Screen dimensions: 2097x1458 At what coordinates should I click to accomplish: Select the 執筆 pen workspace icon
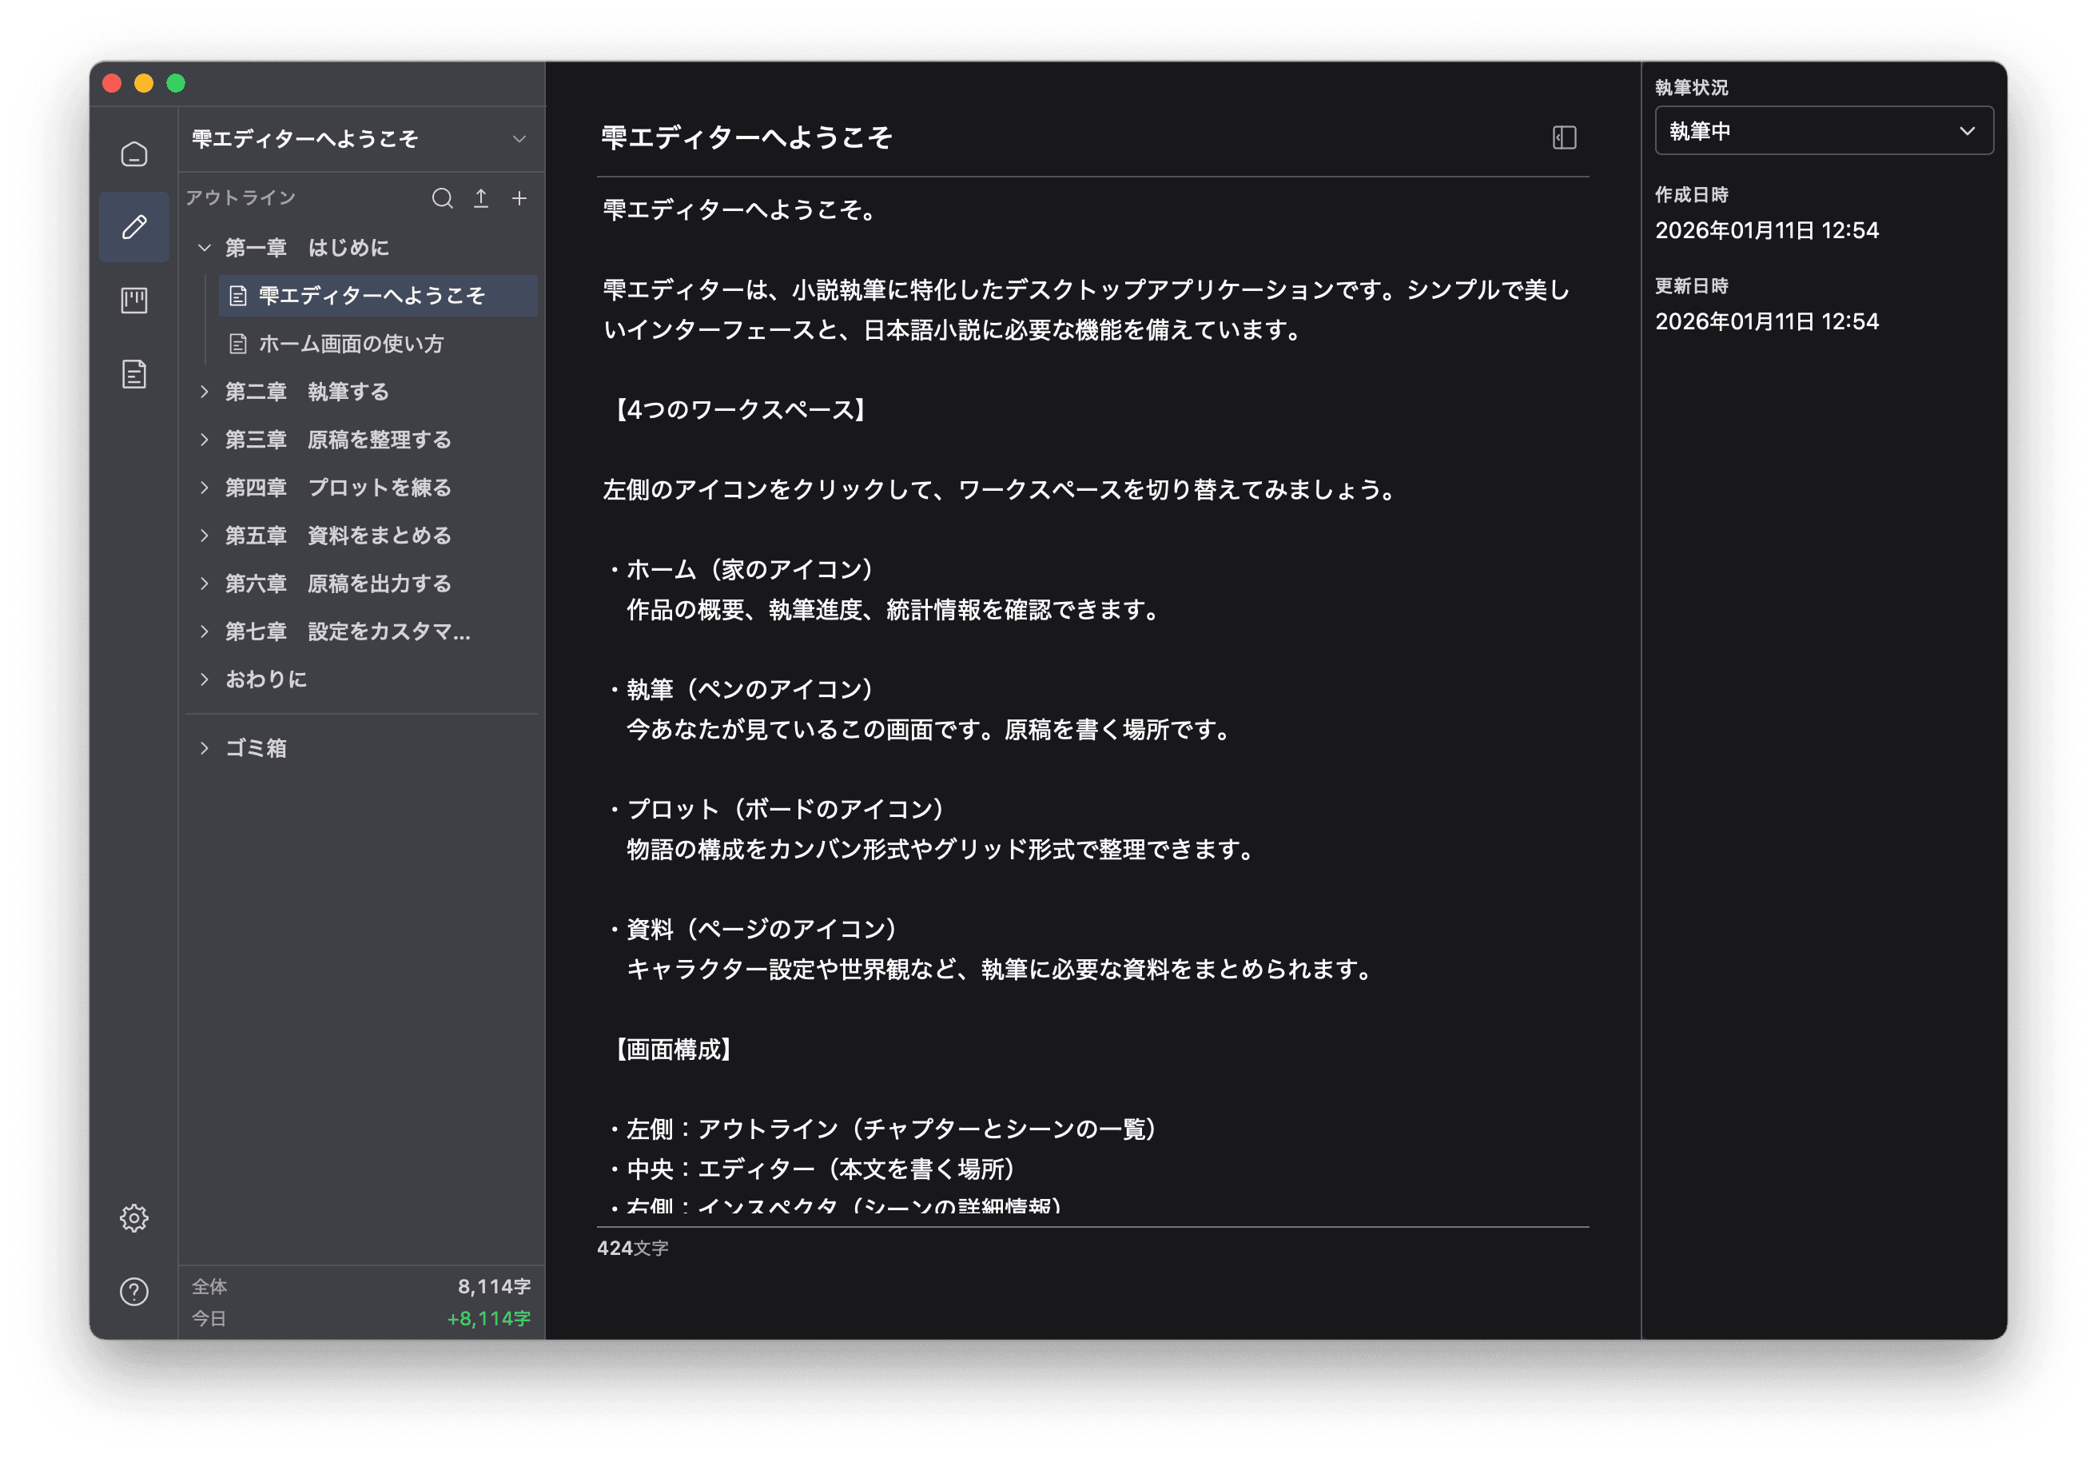point(133,226)
